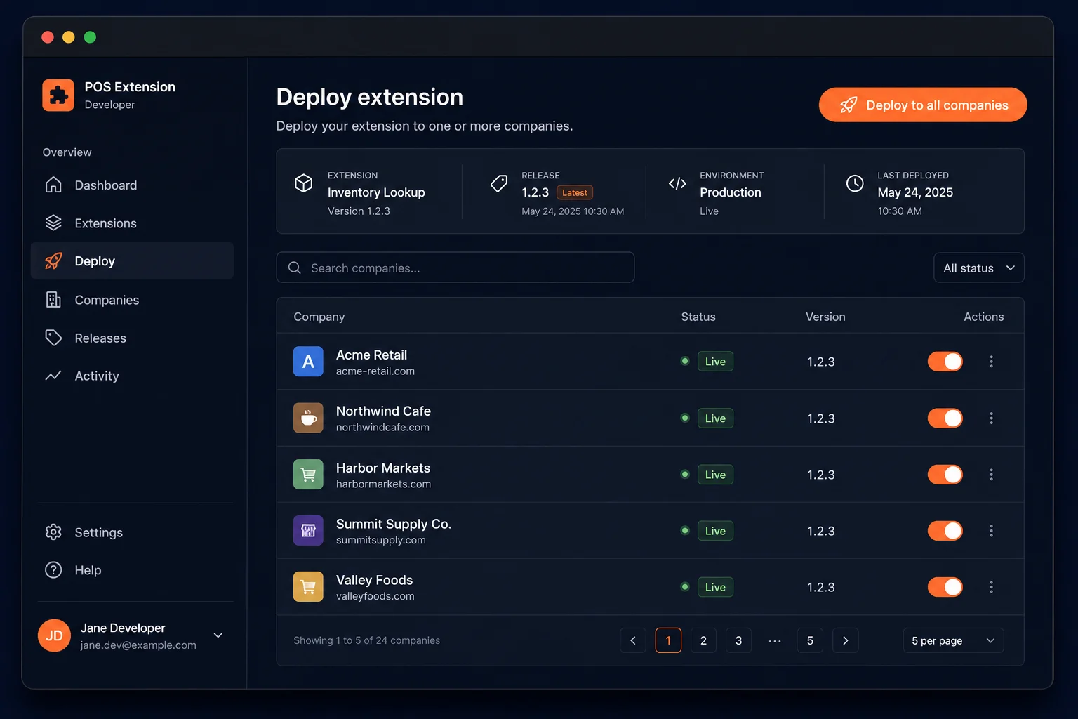This screenshot has width=1078, height=719.
Task: Click the Releases tag icon in sidebar
Action: [x=53, y=338]
